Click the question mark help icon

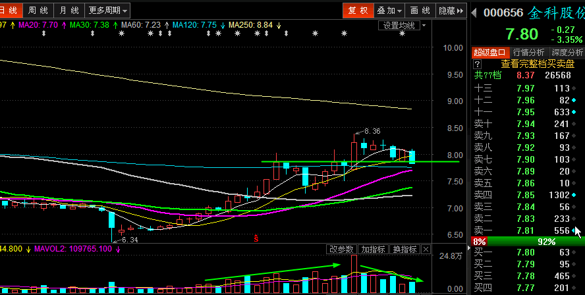(477, 64)
